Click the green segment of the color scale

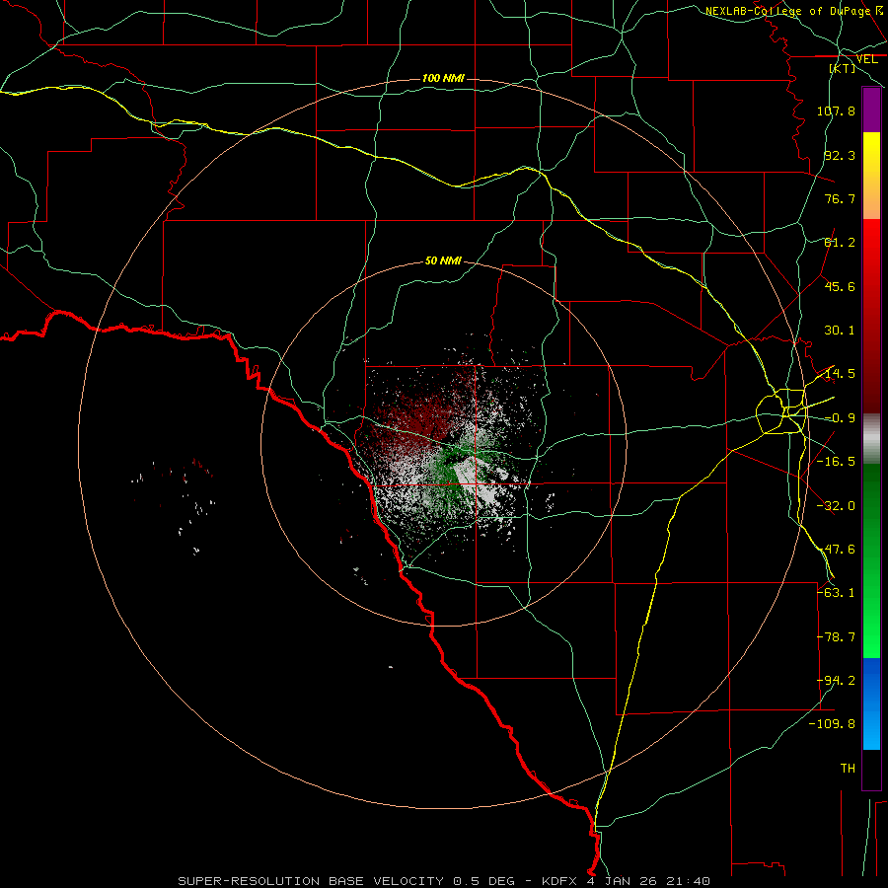click(871, 560)
